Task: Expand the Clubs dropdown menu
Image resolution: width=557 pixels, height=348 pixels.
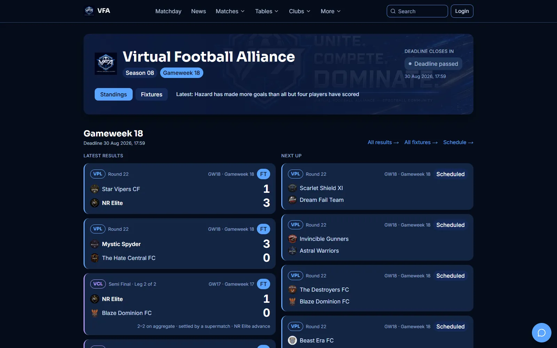Action: (299, 11)
